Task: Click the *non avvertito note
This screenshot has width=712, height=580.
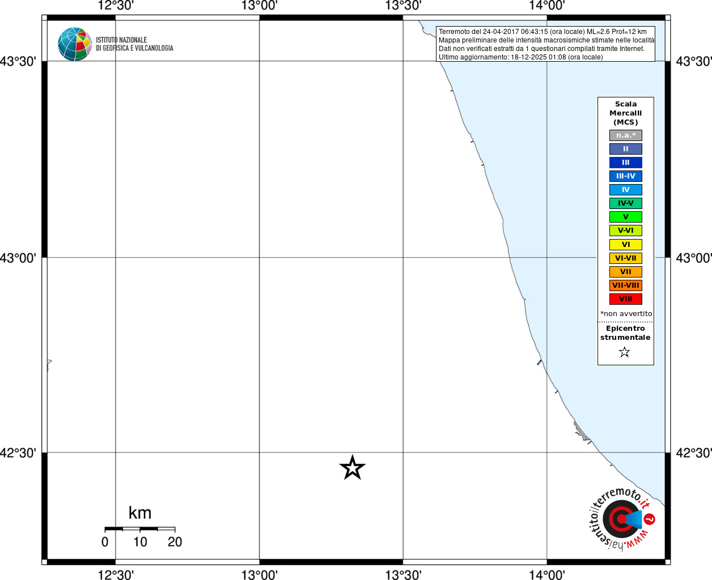Action: coord(626,314)
